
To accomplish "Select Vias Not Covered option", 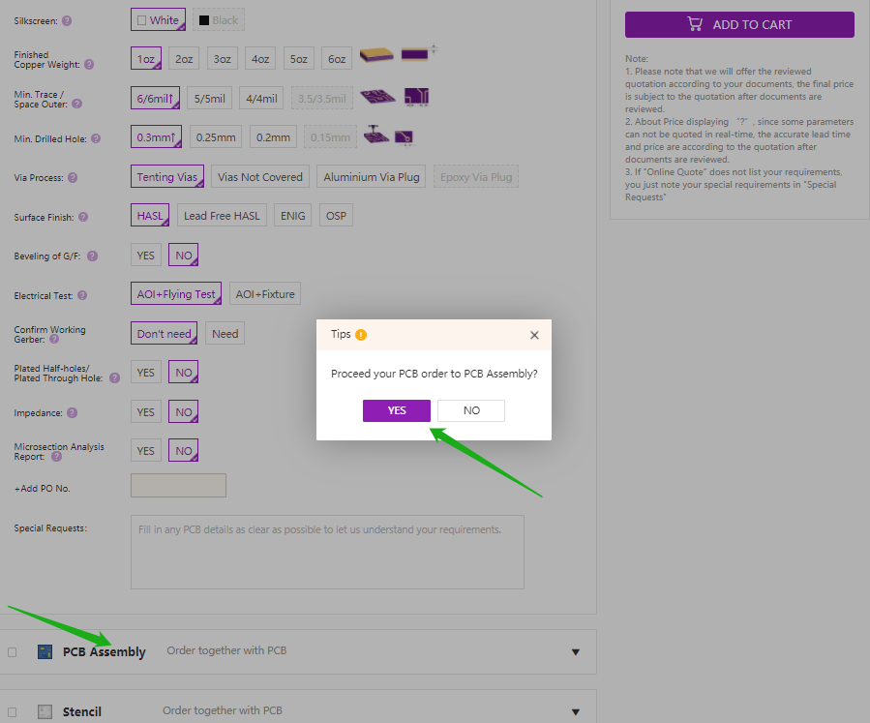I will 260,177.
